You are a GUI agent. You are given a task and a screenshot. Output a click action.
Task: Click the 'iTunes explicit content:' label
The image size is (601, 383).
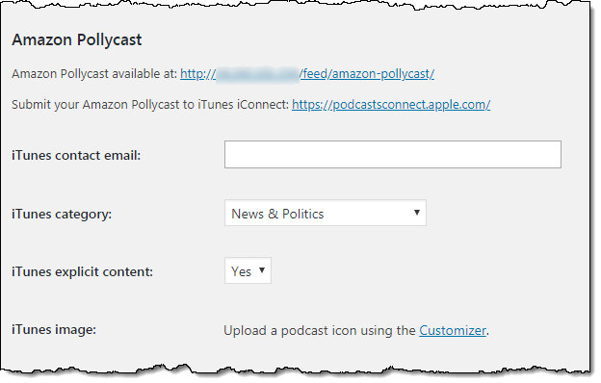point(82,271)
